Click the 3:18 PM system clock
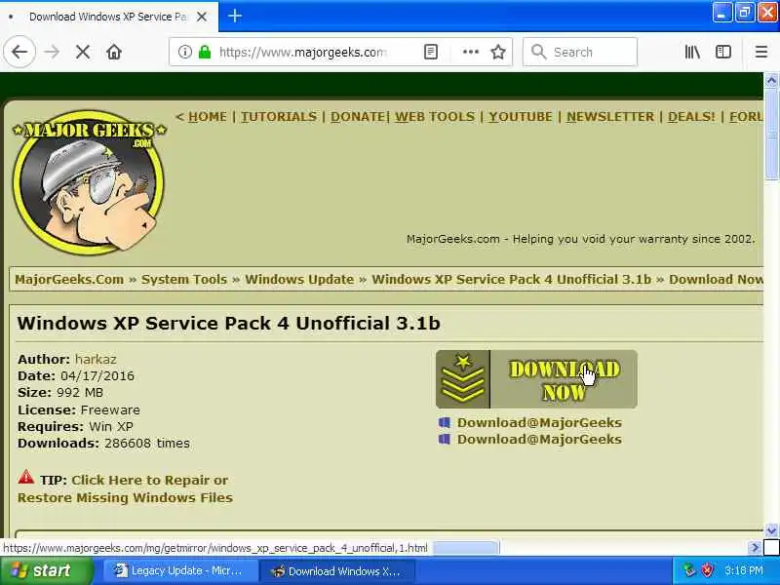The image size is (780, 585). tap(744, 570)
